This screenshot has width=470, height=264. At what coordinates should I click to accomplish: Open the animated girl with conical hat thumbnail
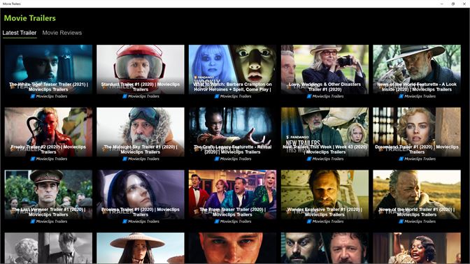pos(141,248)
